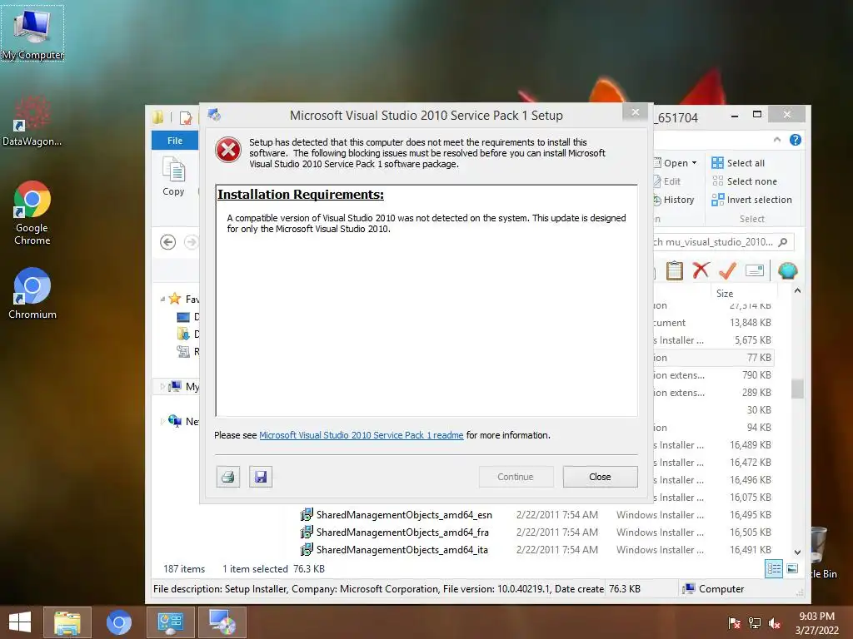Click the Windows Start button
Screen dimensions: 853x639
click(x=20, y=622)
